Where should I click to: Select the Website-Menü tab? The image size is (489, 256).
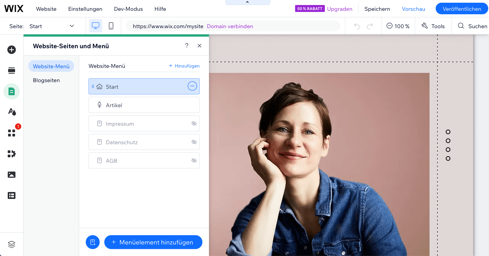pos(51,66)
